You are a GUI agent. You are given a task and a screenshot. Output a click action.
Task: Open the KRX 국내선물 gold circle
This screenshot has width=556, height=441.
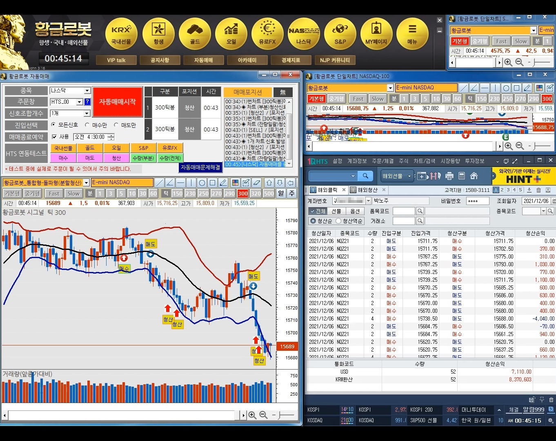pos(121,33)
